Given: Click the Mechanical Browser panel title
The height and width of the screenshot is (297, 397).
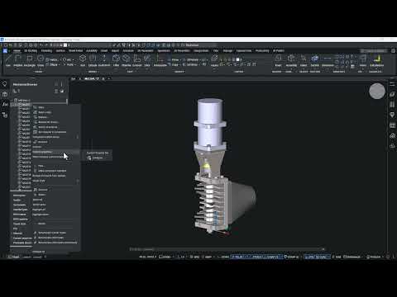Looking at the screenshot, I should pos(25,84).
